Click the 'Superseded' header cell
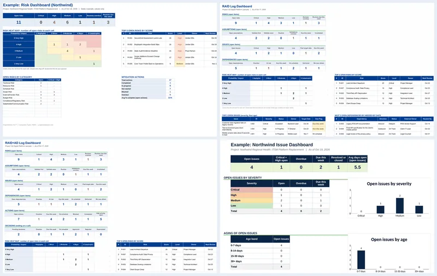Screen dimensions: 437x276 pos(101,229)
